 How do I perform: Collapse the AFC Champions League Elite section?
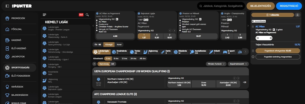[x=170, y=94]
